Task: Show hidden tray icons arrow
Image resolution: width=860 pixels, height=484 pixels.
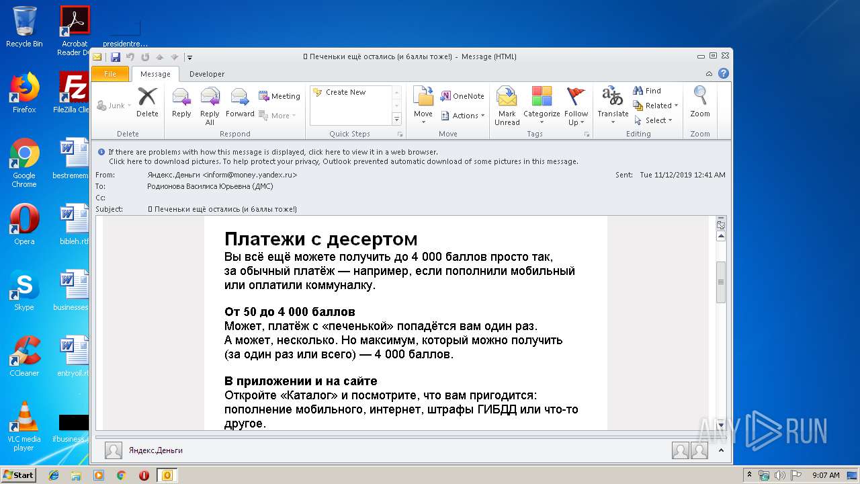Action: pyautogui.click(x=748, y=475)
